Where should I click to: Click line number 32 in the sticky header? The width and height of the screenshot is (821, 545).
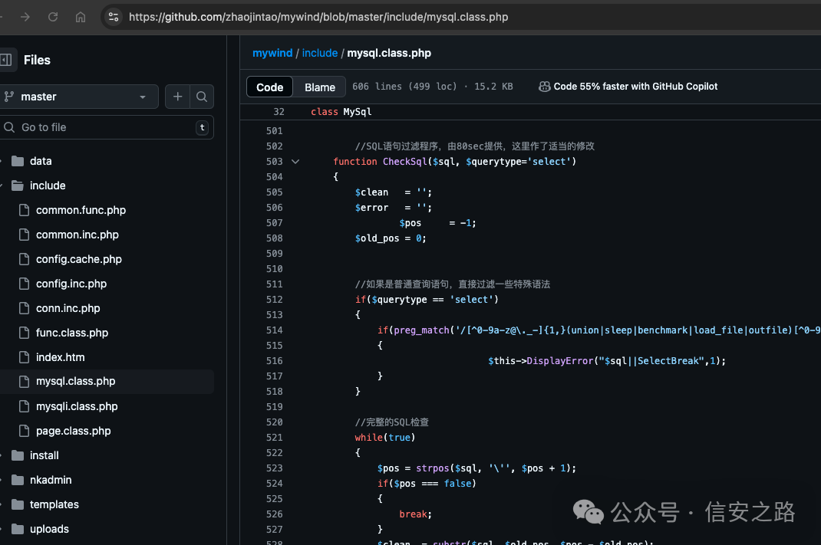[x=279, y=112]
